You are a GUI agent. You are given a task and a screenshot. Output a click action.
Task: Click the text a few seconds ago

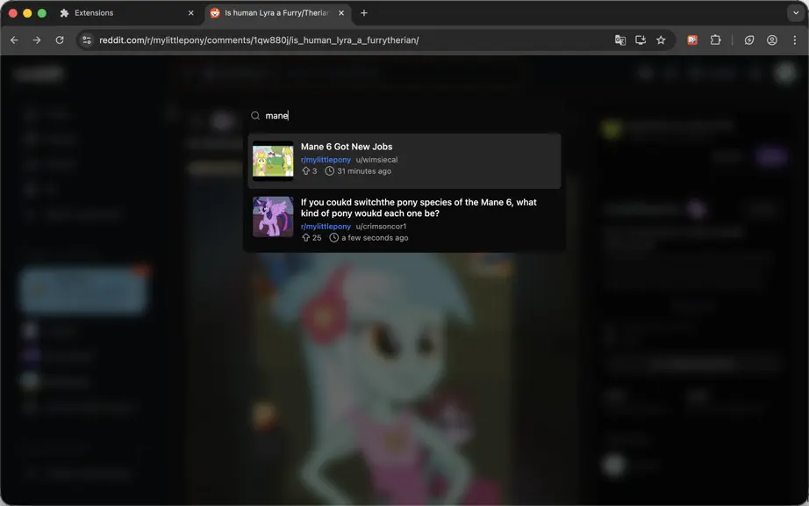[x=375, y=237]
